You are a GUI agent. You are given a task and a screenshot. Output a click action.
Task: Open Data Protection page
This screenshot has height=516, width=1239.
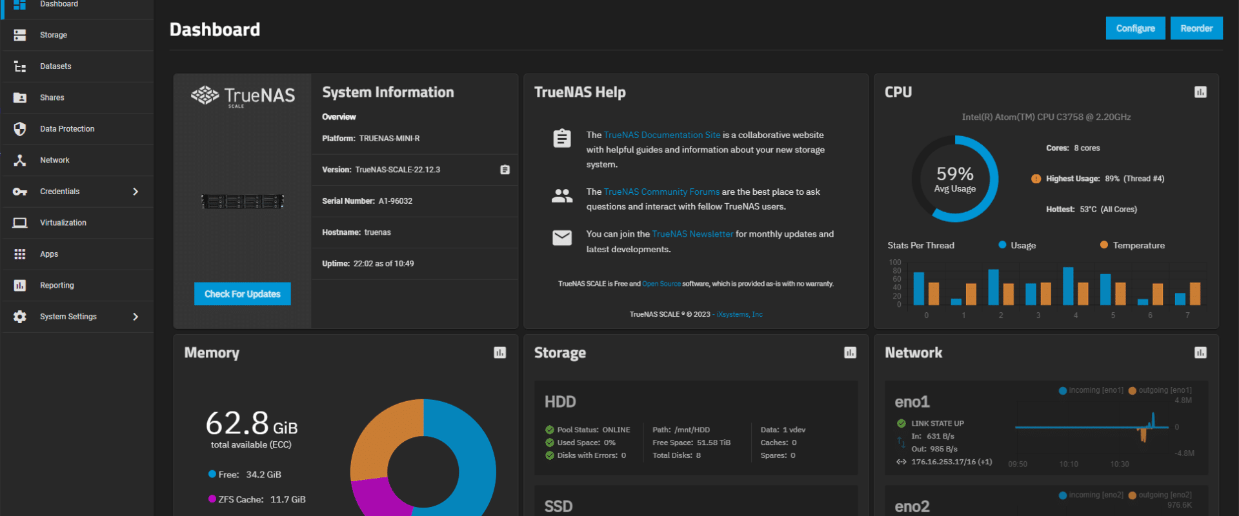[77, 129]
